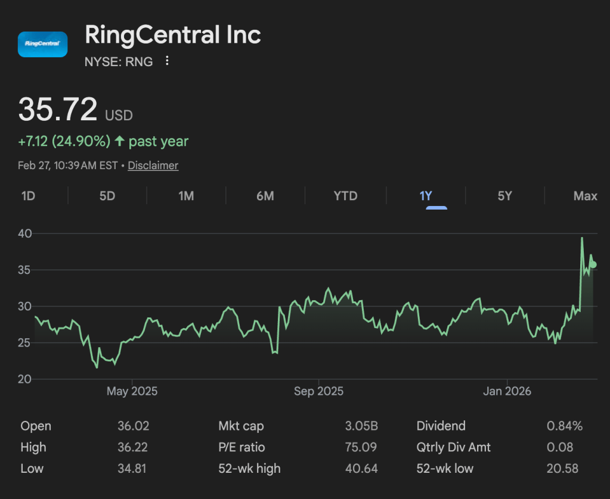Select the YTD time range tab
The image size is (610, 499).
345,196
